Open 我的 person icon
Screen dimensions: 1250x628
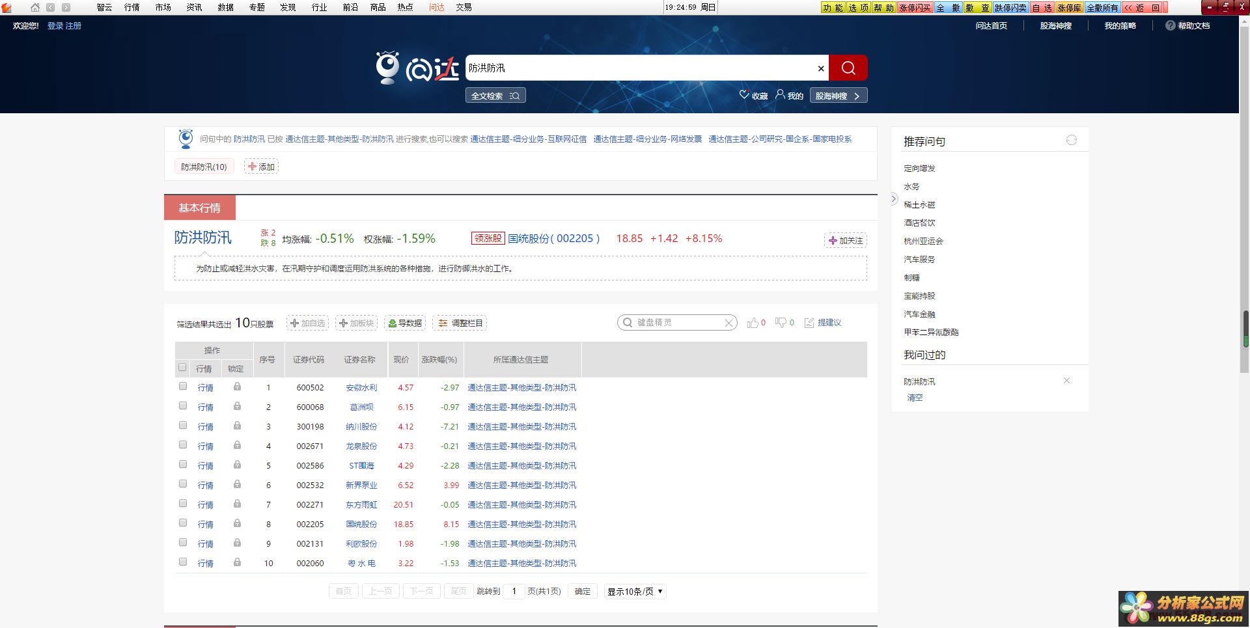click(780, 95)
